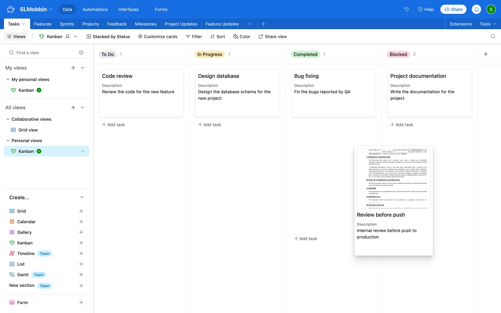Add task under To Do column
Image resolution: width=501 pixels, height=313 pixels.
coord(114,125)
